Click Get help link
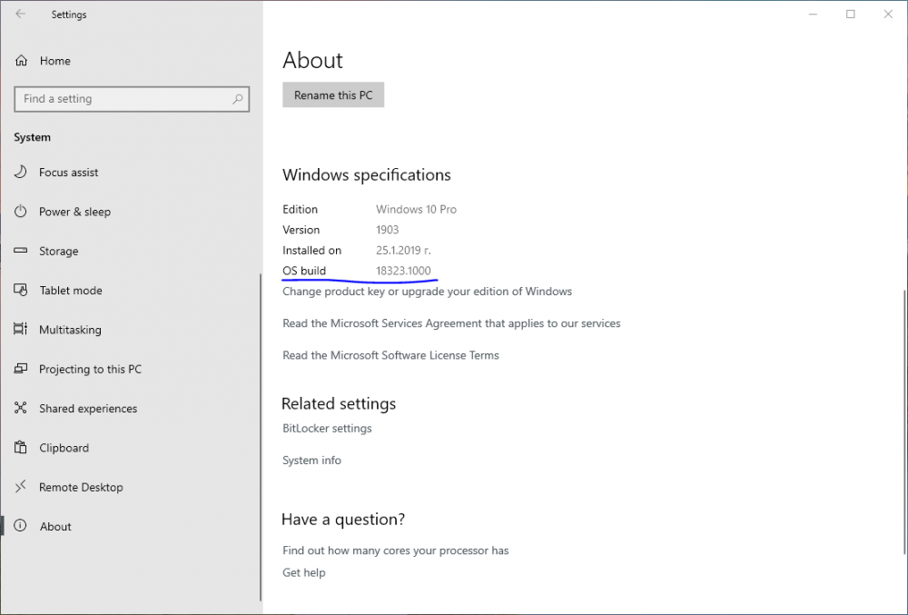The height and width of the screenshot is (615, 908). point(304,572)
